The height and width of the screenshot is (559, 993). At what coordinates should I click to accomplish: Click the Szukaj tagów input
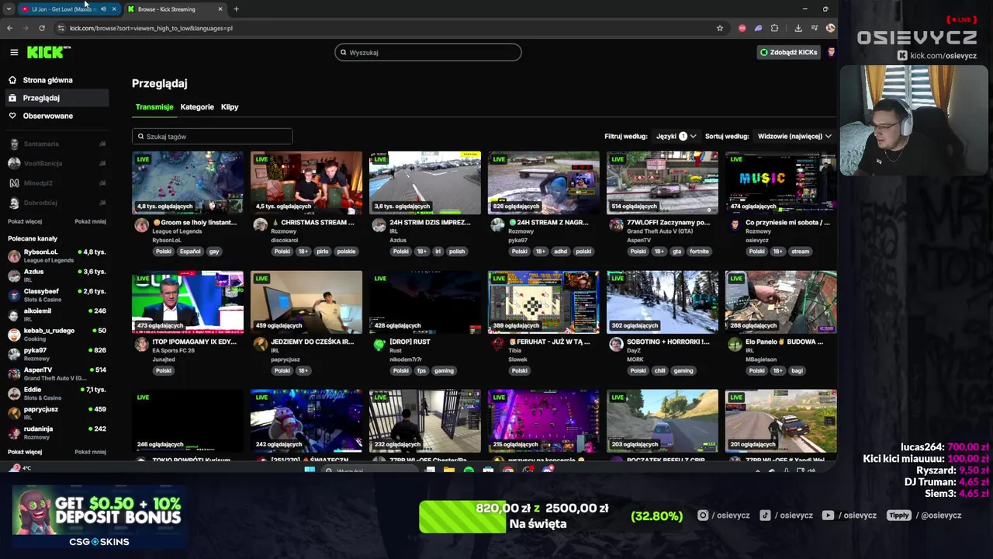pyautogui.click(x=212, y=137)
